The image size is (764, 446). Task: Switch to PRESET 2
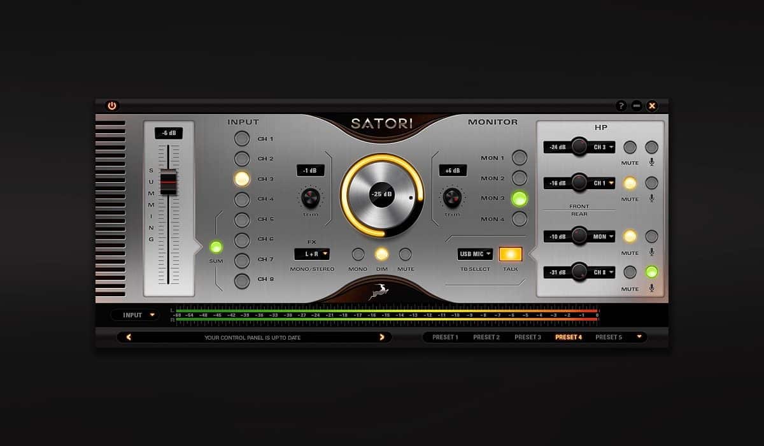click(x=486, y=337)
